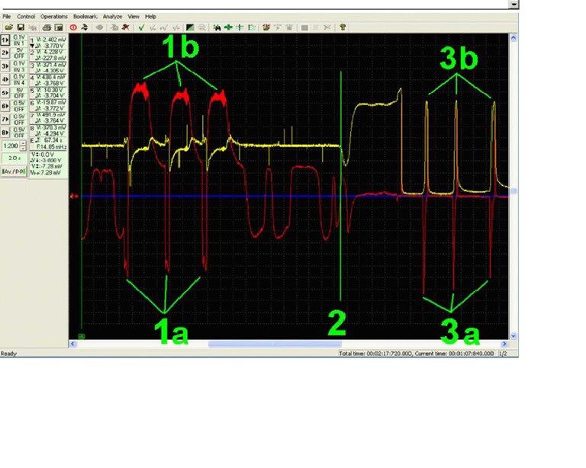Toggle channel 7 button
This screenshot has height=468, width=586.
click(5, 120)
